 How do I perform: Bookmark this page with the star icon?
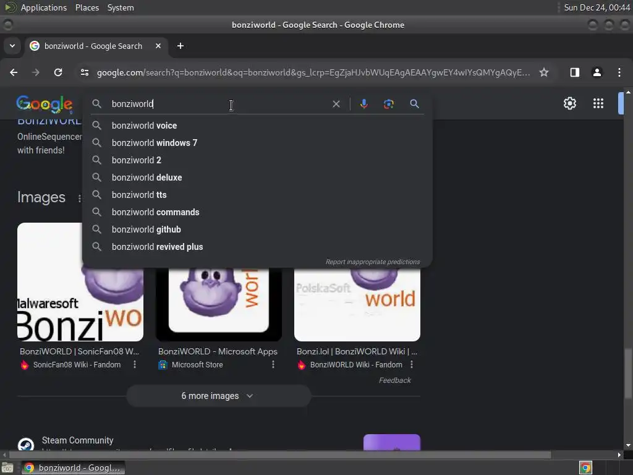click(544, 72)
